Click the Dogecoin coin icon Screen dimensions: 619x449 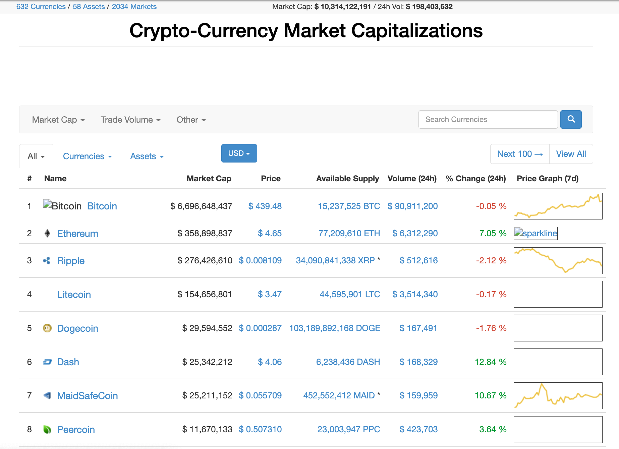click(47, 328)
